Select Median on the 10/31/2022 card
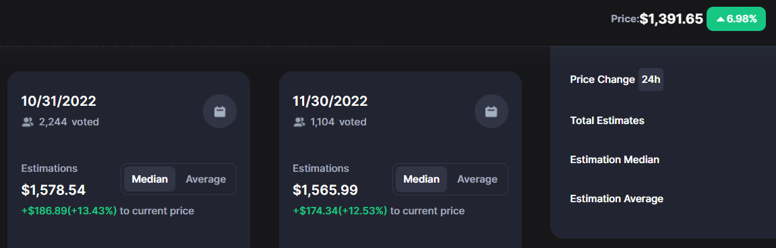This screenshot has height=248, width=776. pos(150,179)
